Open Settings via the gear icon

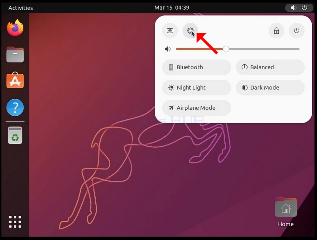point(190,31)
